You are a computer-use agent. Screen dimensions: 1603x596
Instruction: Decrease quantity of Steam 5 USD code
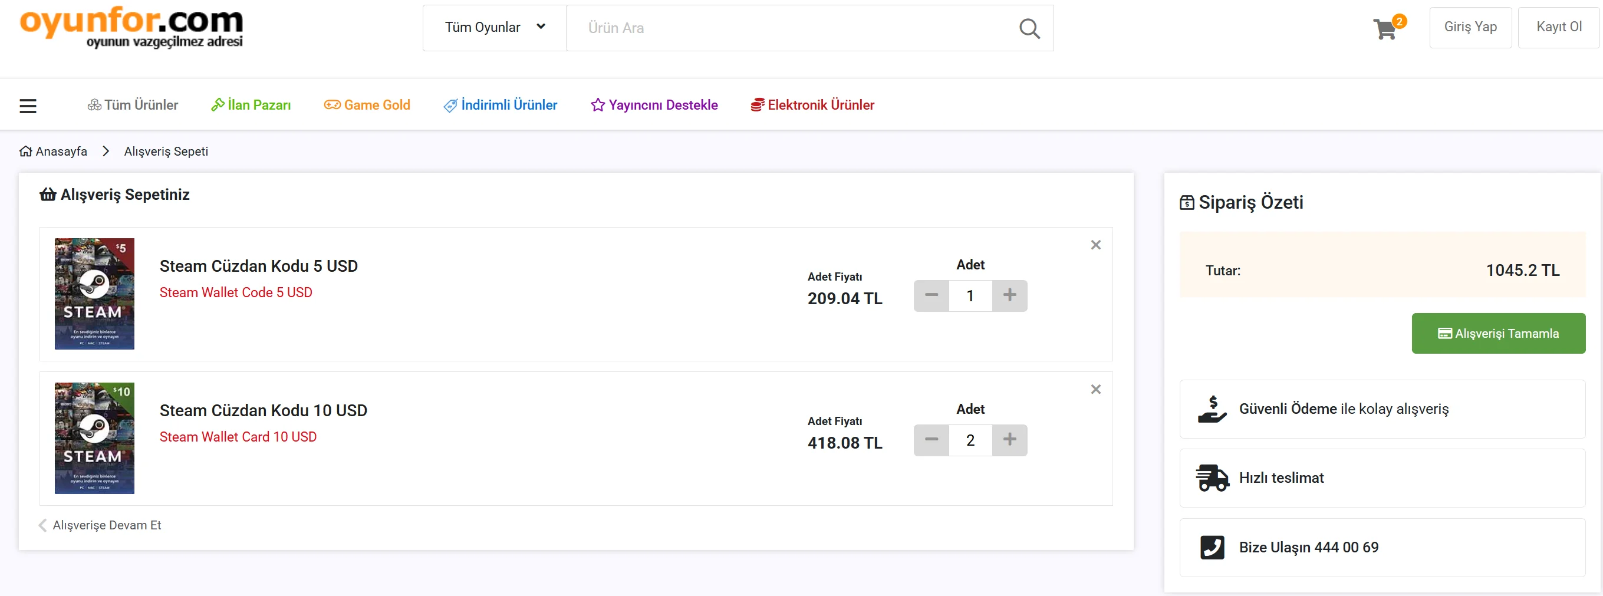(931, 295)
